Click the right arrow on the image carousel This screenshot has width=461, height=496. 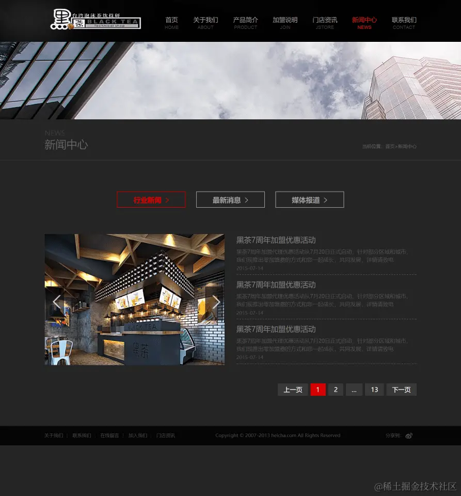click(216, 301)
